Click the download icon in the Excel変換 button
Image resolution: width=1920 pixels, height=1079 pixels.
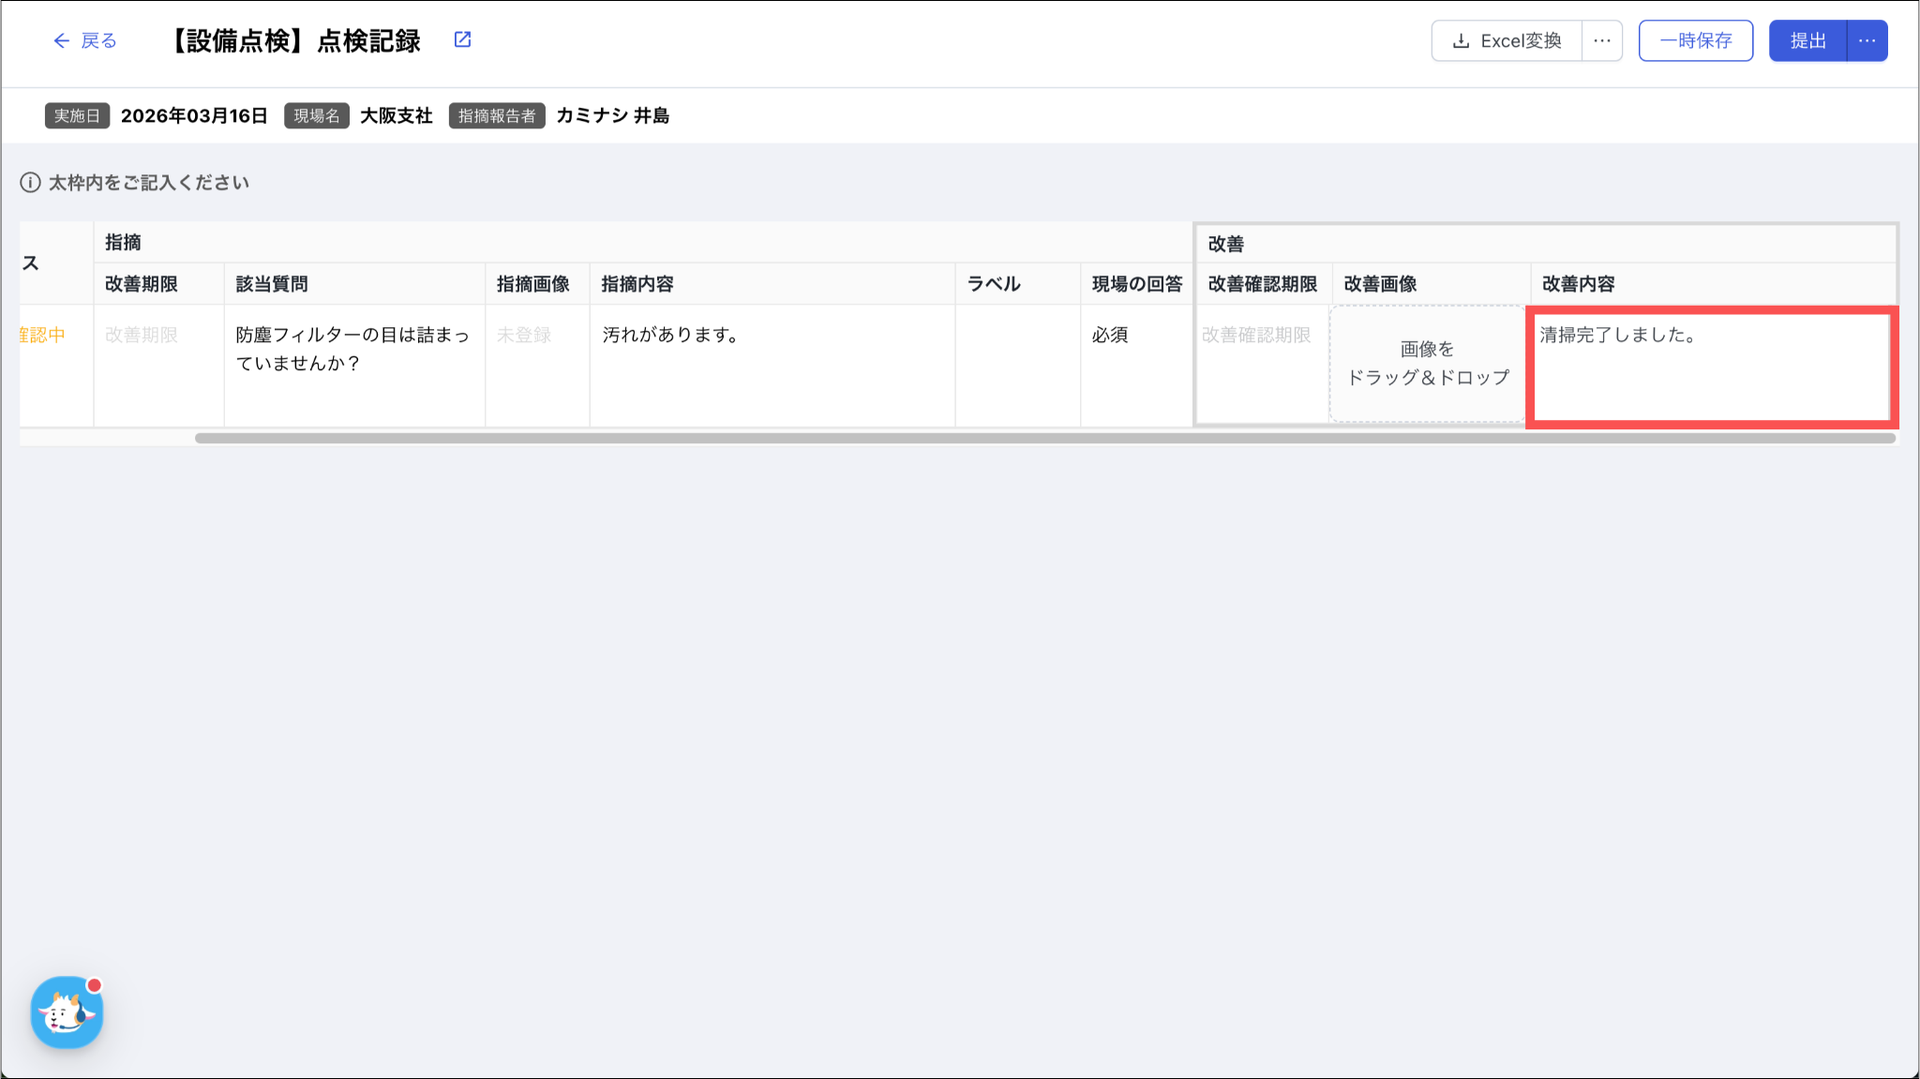pos(1460,41)
